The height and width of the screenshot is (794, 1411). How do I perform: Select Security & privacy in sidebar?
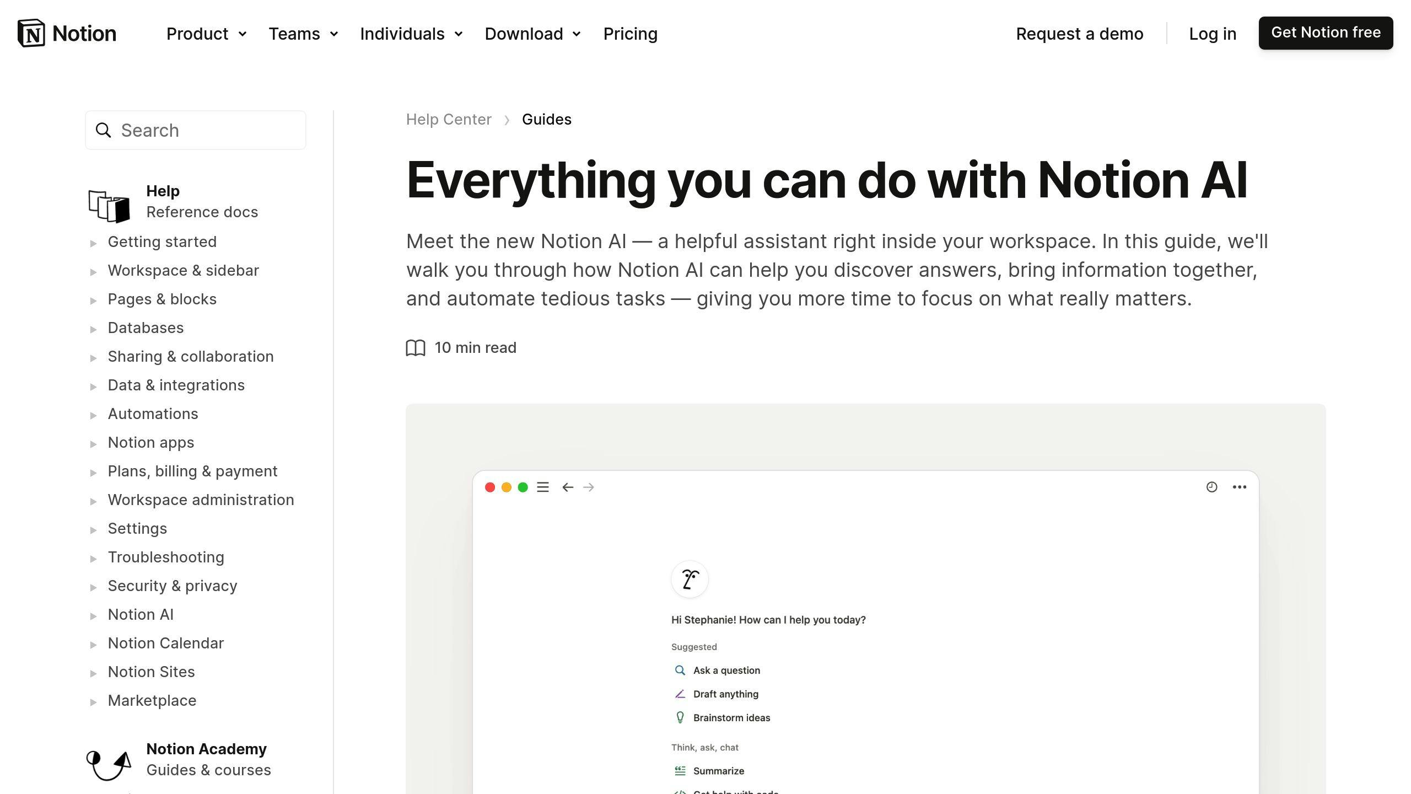point(173,586)
